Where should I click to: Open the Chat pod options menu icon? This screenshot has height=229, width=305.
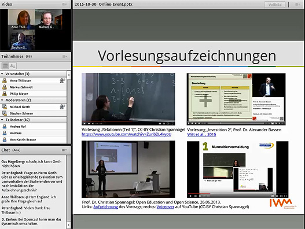point(64,150)
